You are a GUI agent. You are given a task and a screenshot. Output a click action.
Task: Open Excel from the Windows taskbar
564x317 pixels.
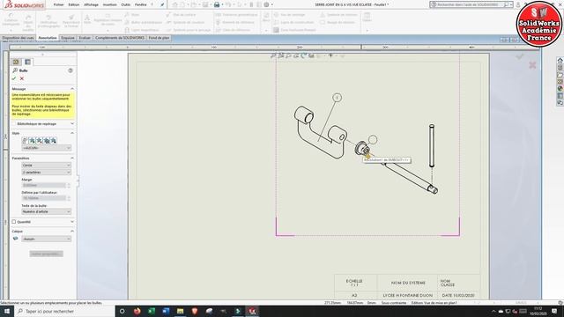[152, 311]
